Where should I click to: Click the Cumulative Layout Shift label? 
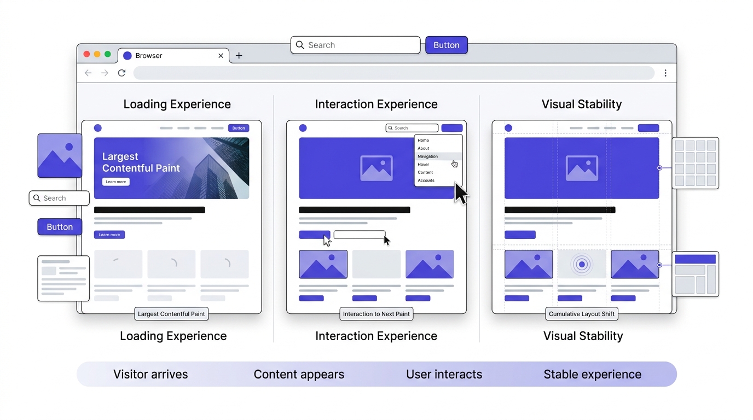(x=582, y=314)
